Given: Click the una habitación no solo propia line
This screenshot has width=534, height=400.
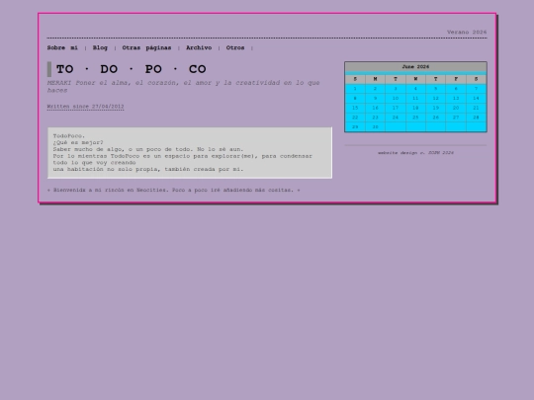Looking at the screenshot, I should [148, 169].
